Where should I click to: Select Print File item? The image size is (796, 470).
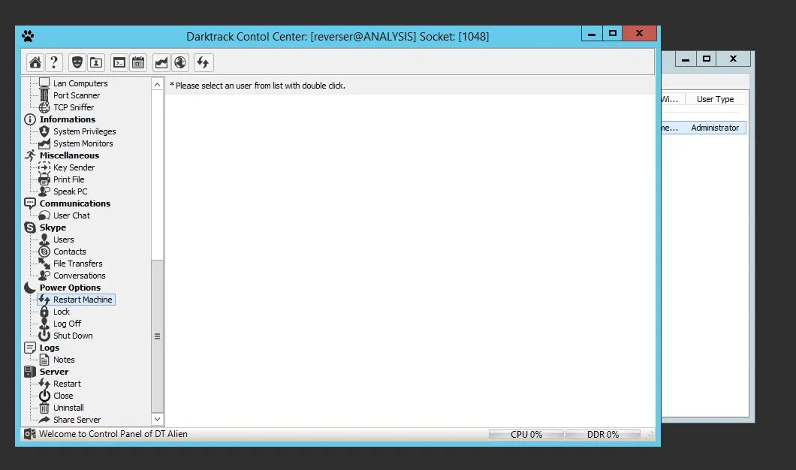[x=69, y=179]
